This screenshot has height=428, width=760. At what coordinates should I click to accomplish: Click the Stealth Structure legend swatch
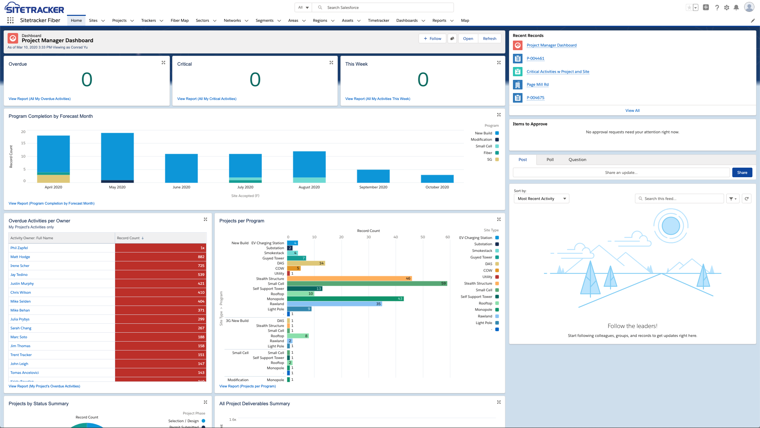click(497, 283)
